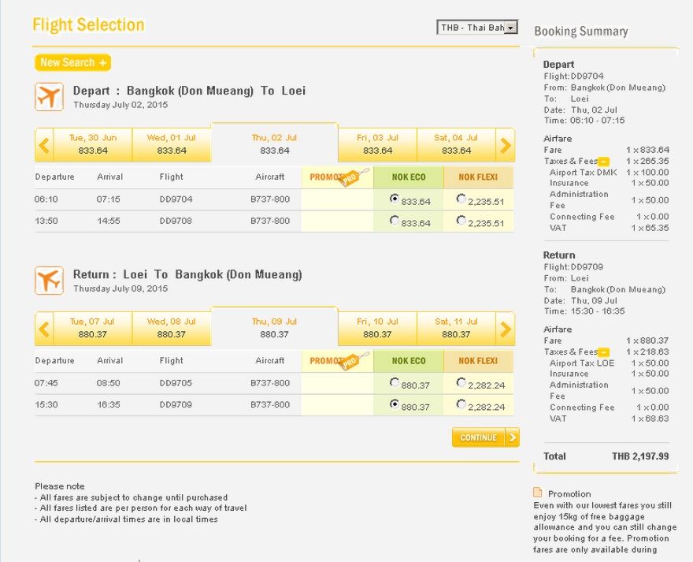Show later departure dates with right arrow
693x562 pixels.
[505, 145]
